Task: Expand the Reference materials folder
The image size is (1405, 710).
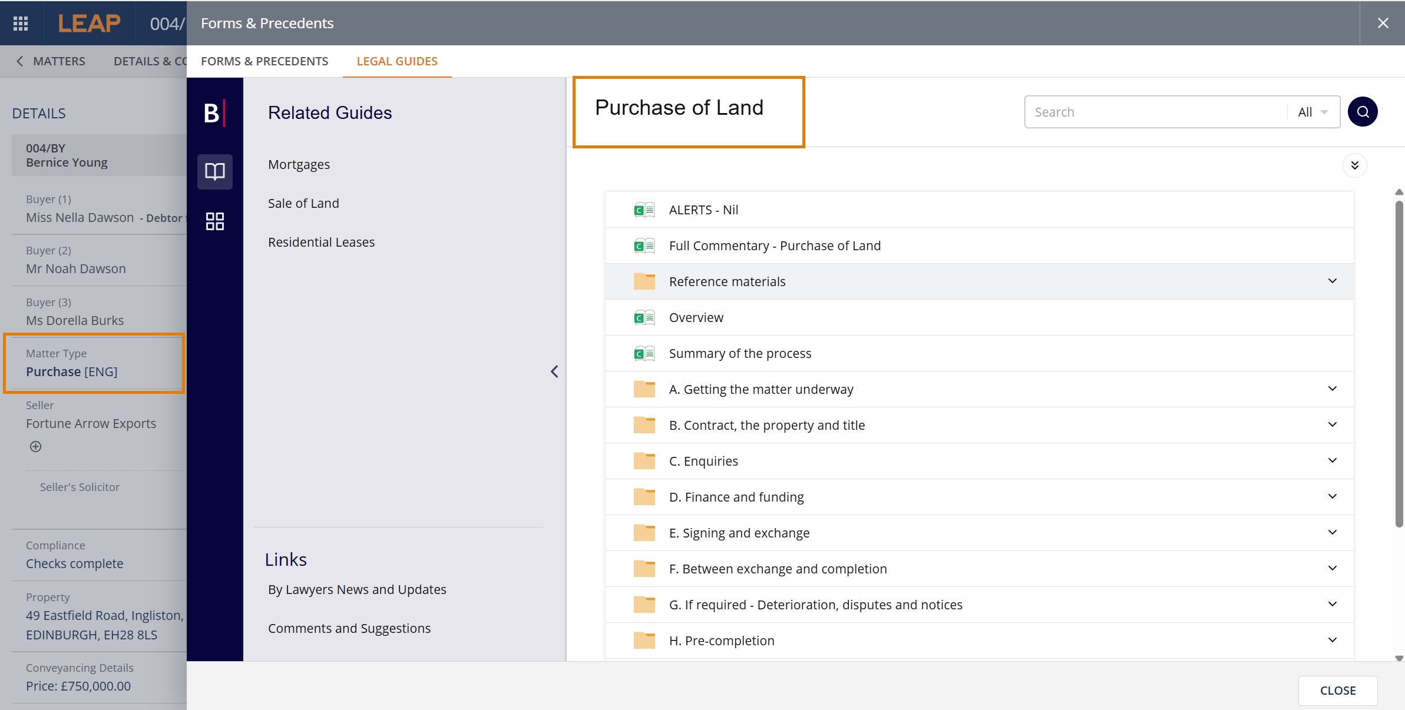Action: [727, 281]
